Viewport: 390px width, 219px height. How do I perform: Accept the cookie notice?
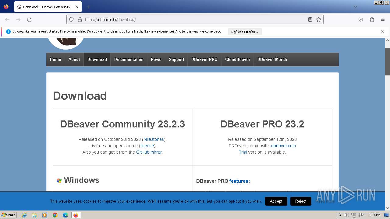276,201
